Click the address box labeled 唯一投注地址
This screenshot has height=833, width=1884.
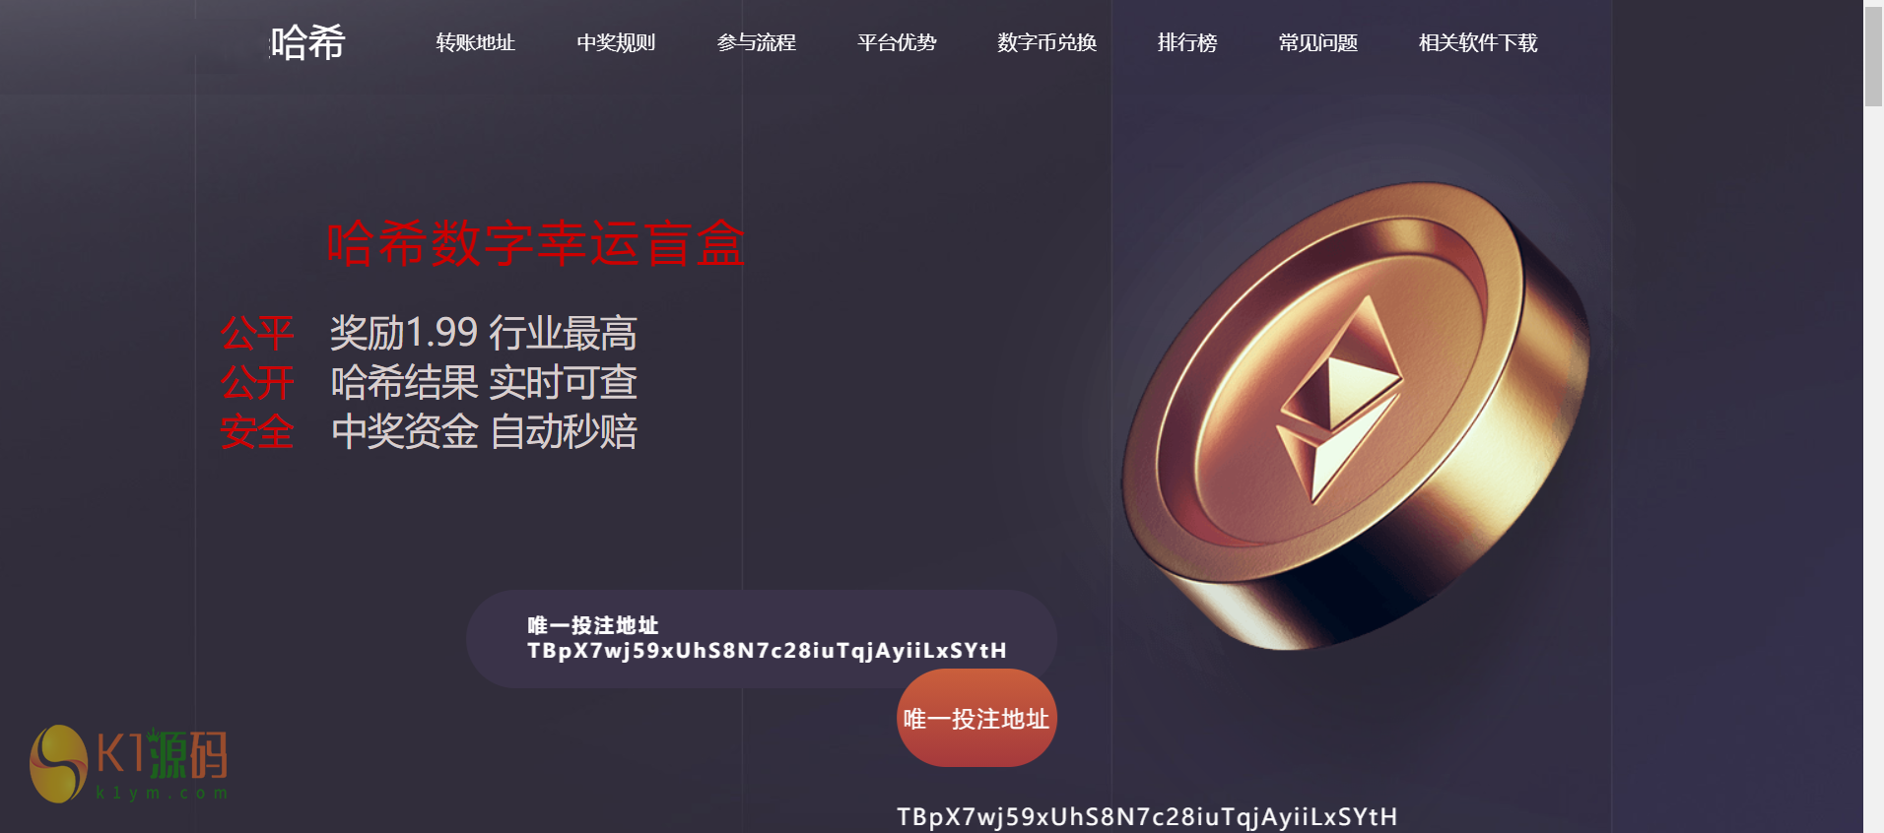[x=762, y=639]
